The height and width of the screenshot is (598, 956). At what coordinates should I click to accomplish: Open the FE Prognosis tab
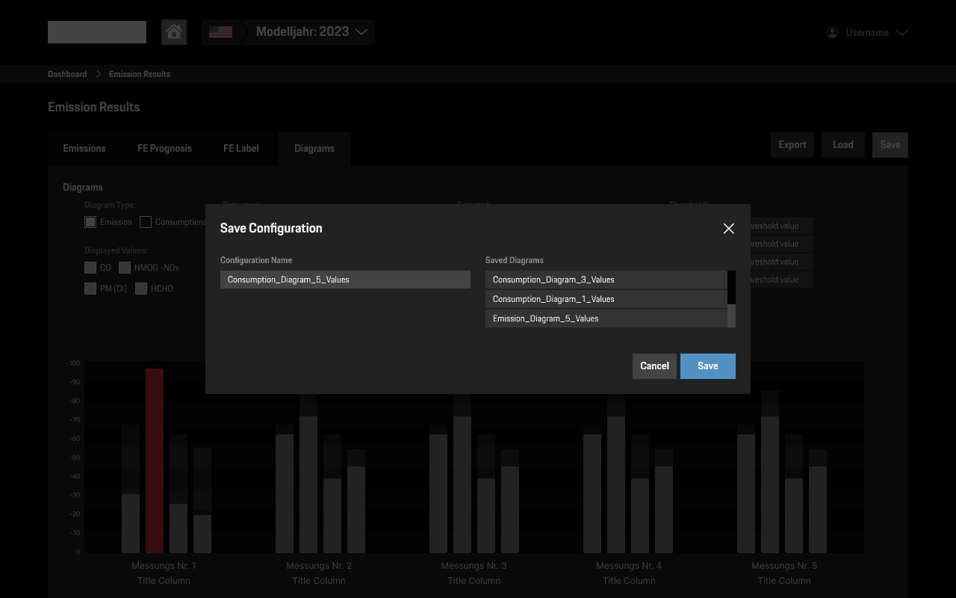[x=164, y=148]
